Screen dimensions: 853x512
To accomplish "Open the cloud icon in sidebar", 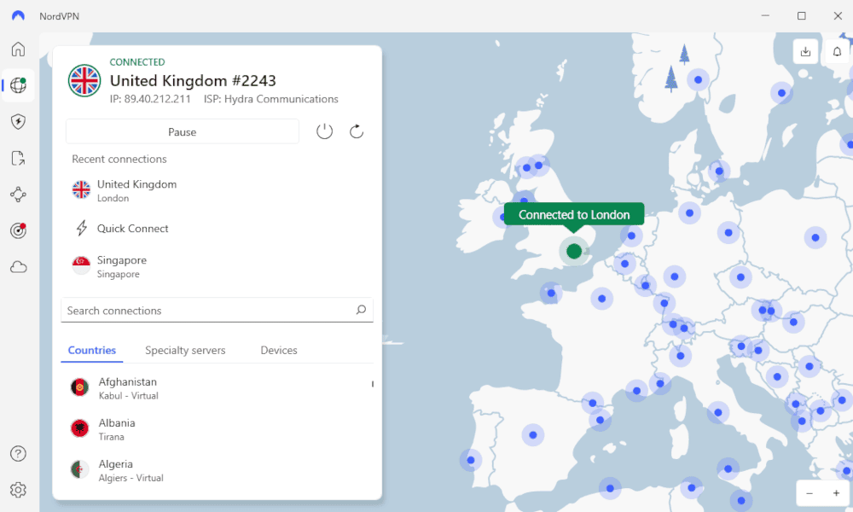I will tap(18, 267).
